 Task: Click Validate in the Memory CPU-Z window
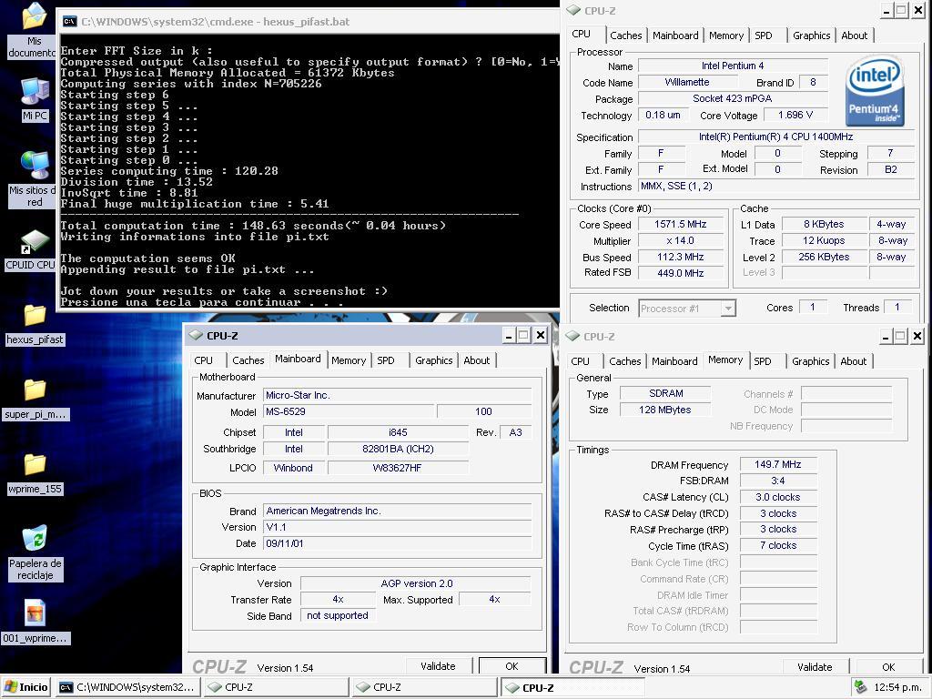815,667
